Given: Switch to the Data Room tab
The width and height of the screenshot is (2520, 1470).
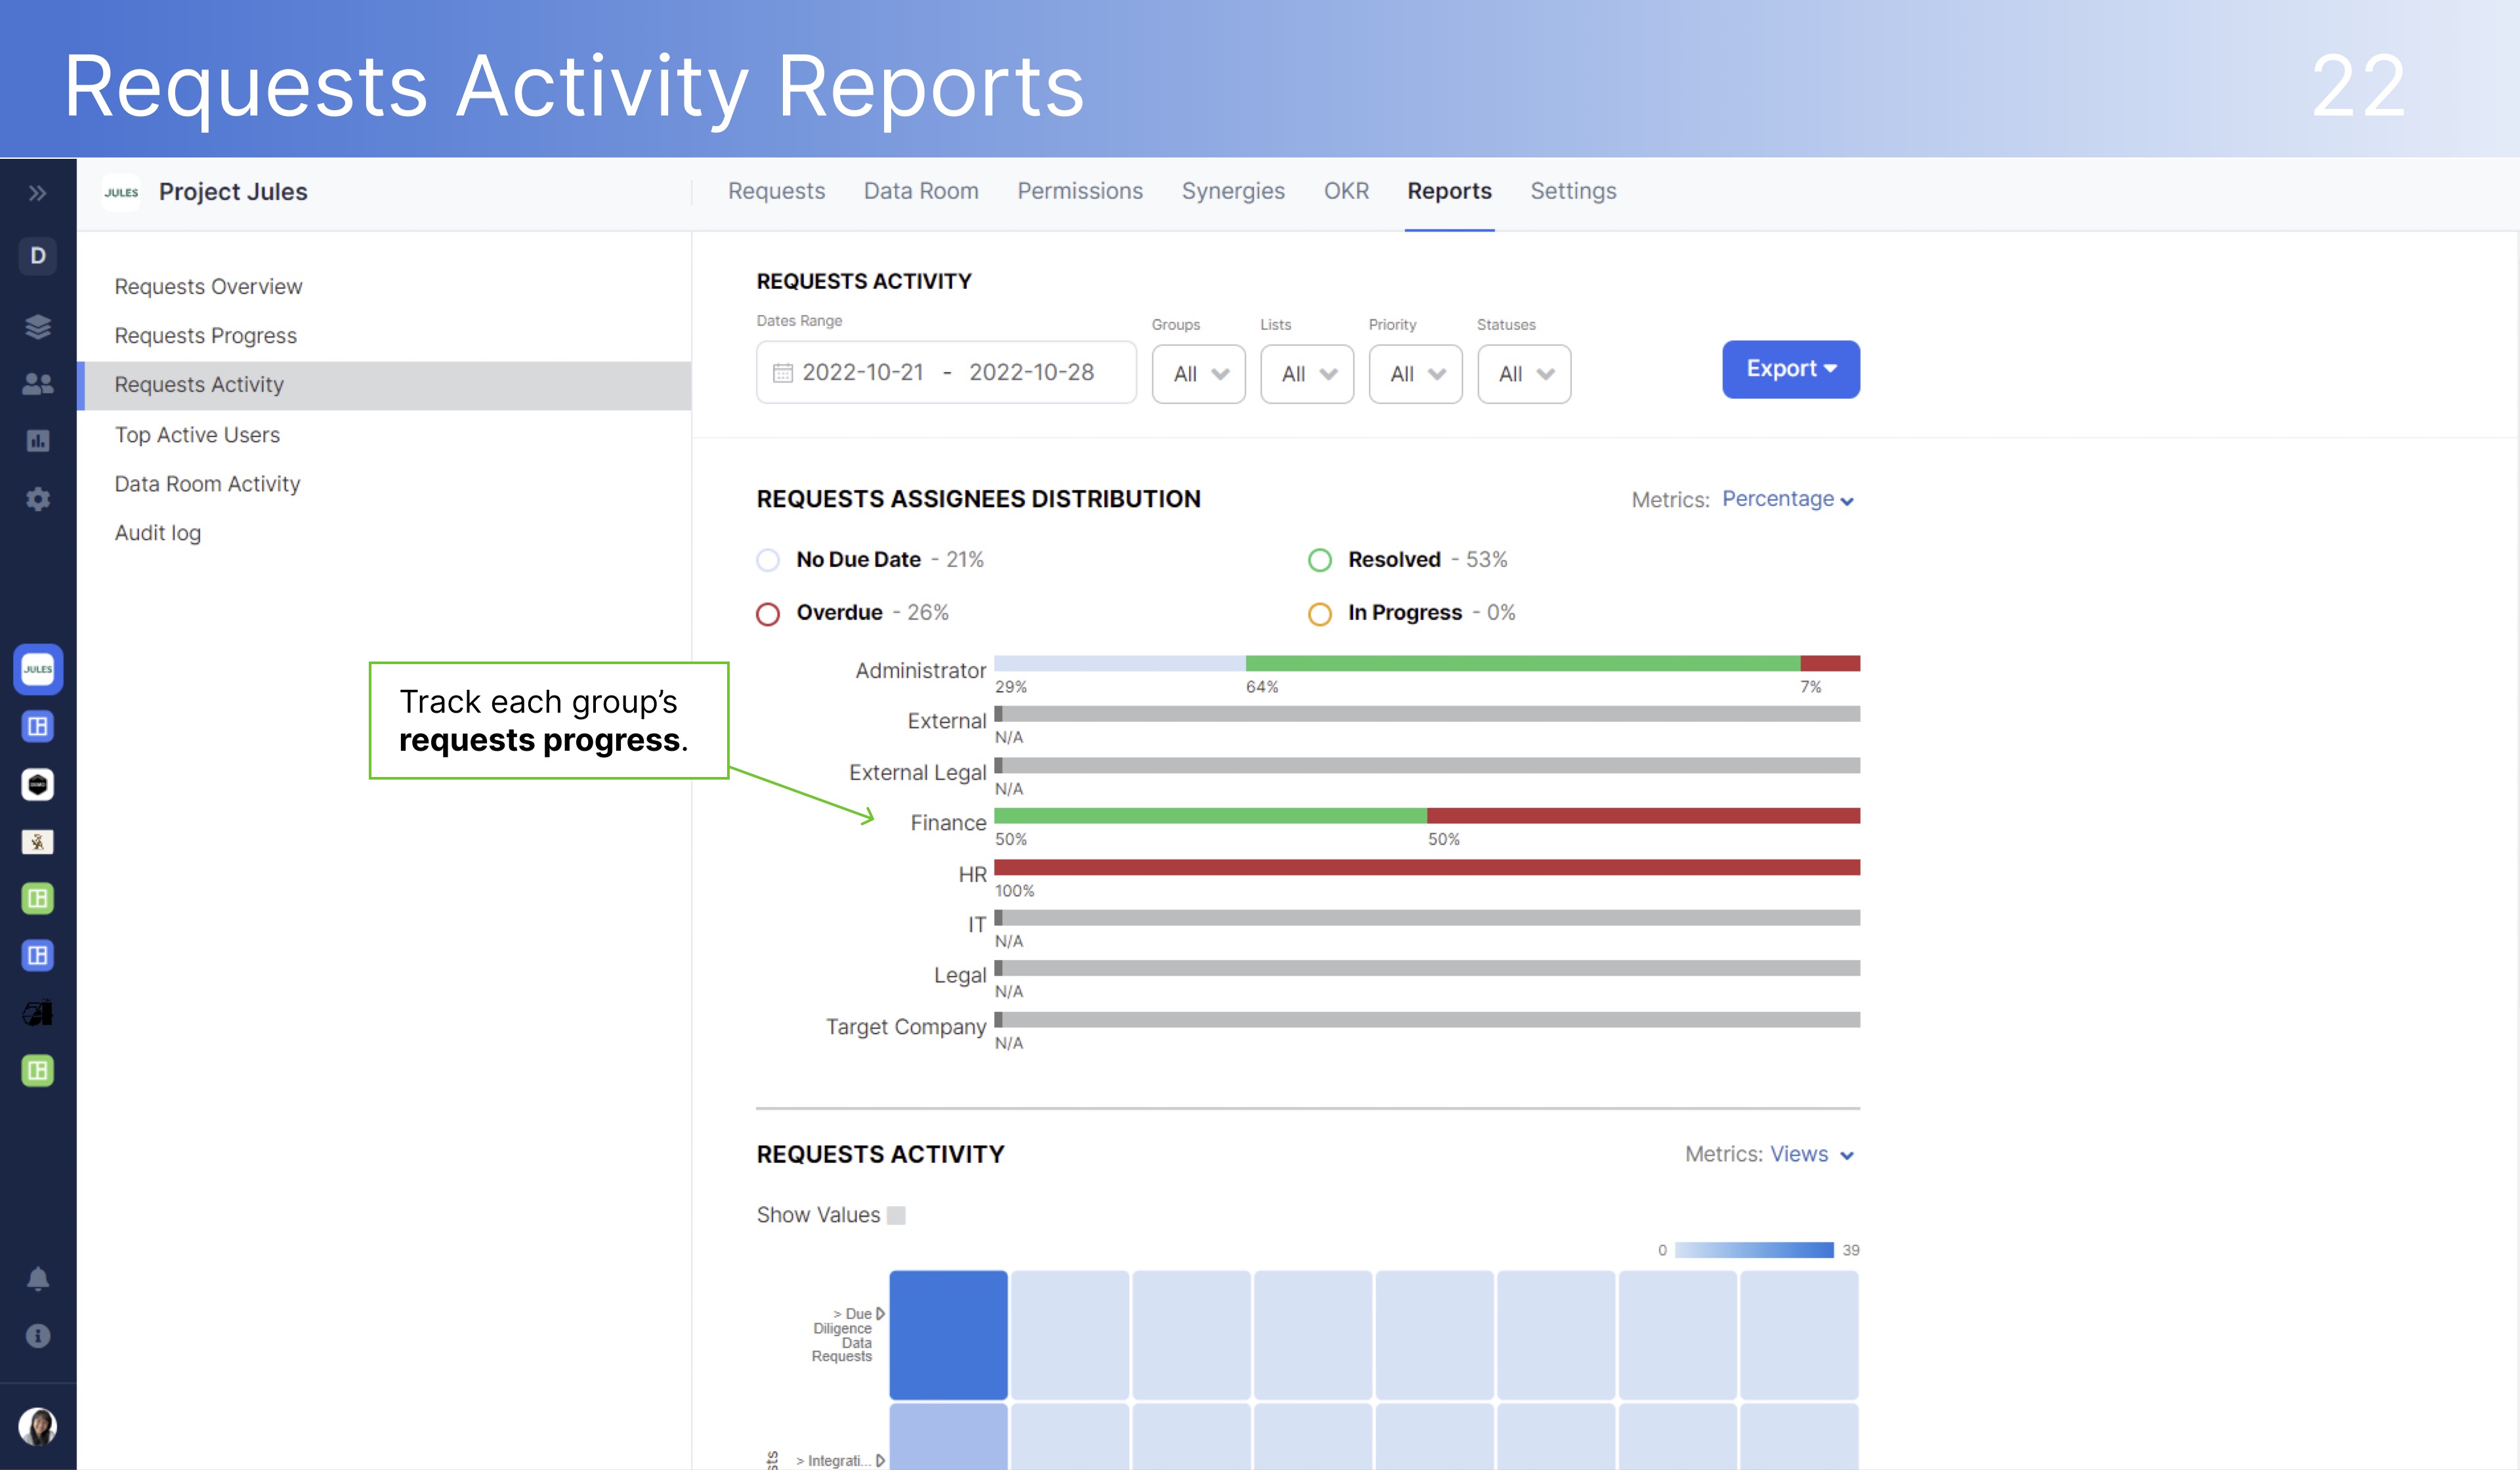Looking at the screenshot, I should (x=921, y=191).
